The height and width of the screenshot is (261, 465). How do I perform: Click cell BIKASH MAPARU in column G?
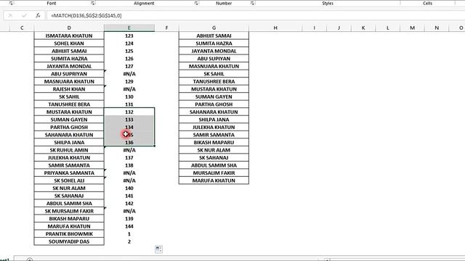click(x=214, y=142)
